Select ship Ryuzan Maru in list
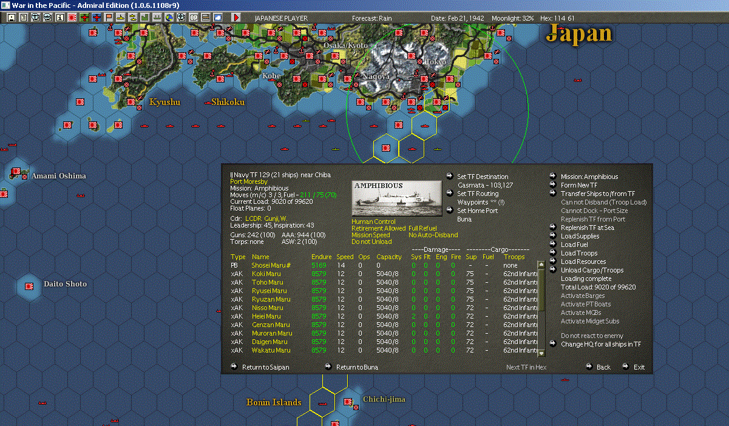Screen dimensions: 729x426 [271, 299]
